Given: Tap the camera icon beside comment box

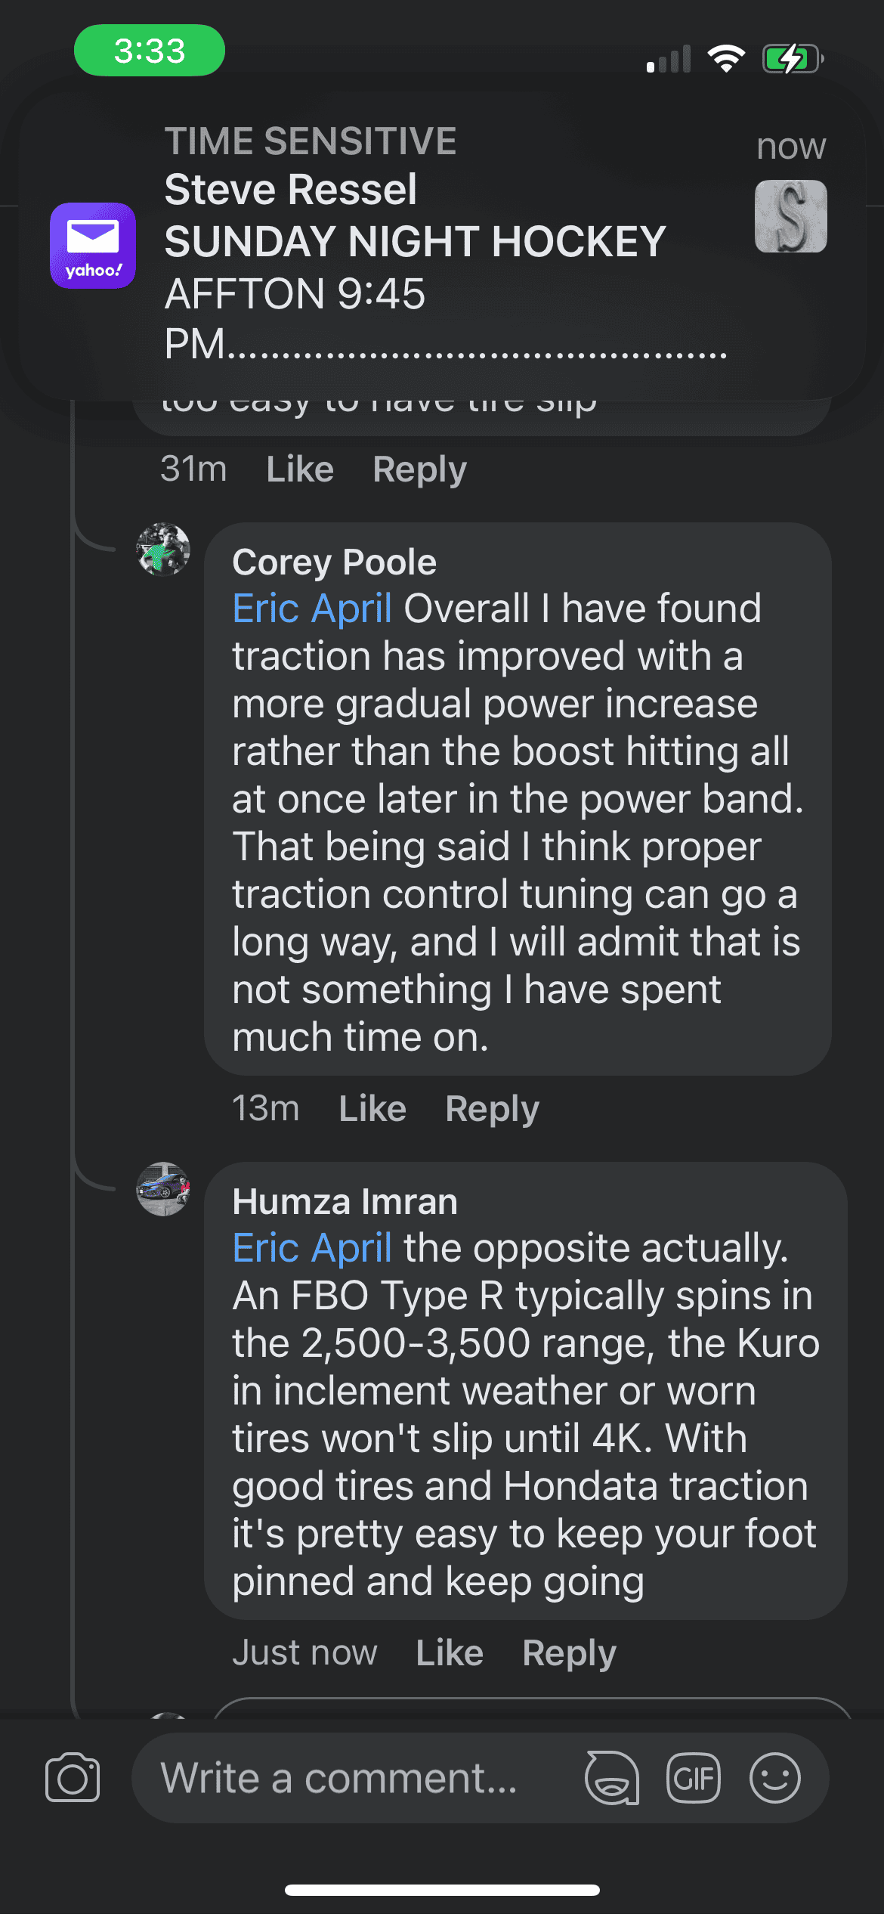Looking at the screenshot, I should click(73, 1778).
